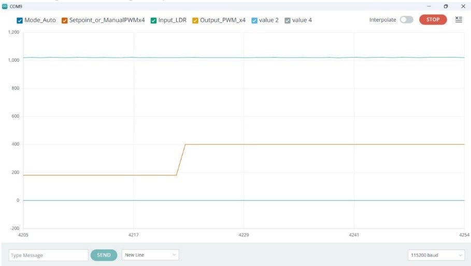The height and width of the screenshot is (266, 471).
Task: Open the 115200 baud rate dropdown
Action: pos(436,255)
